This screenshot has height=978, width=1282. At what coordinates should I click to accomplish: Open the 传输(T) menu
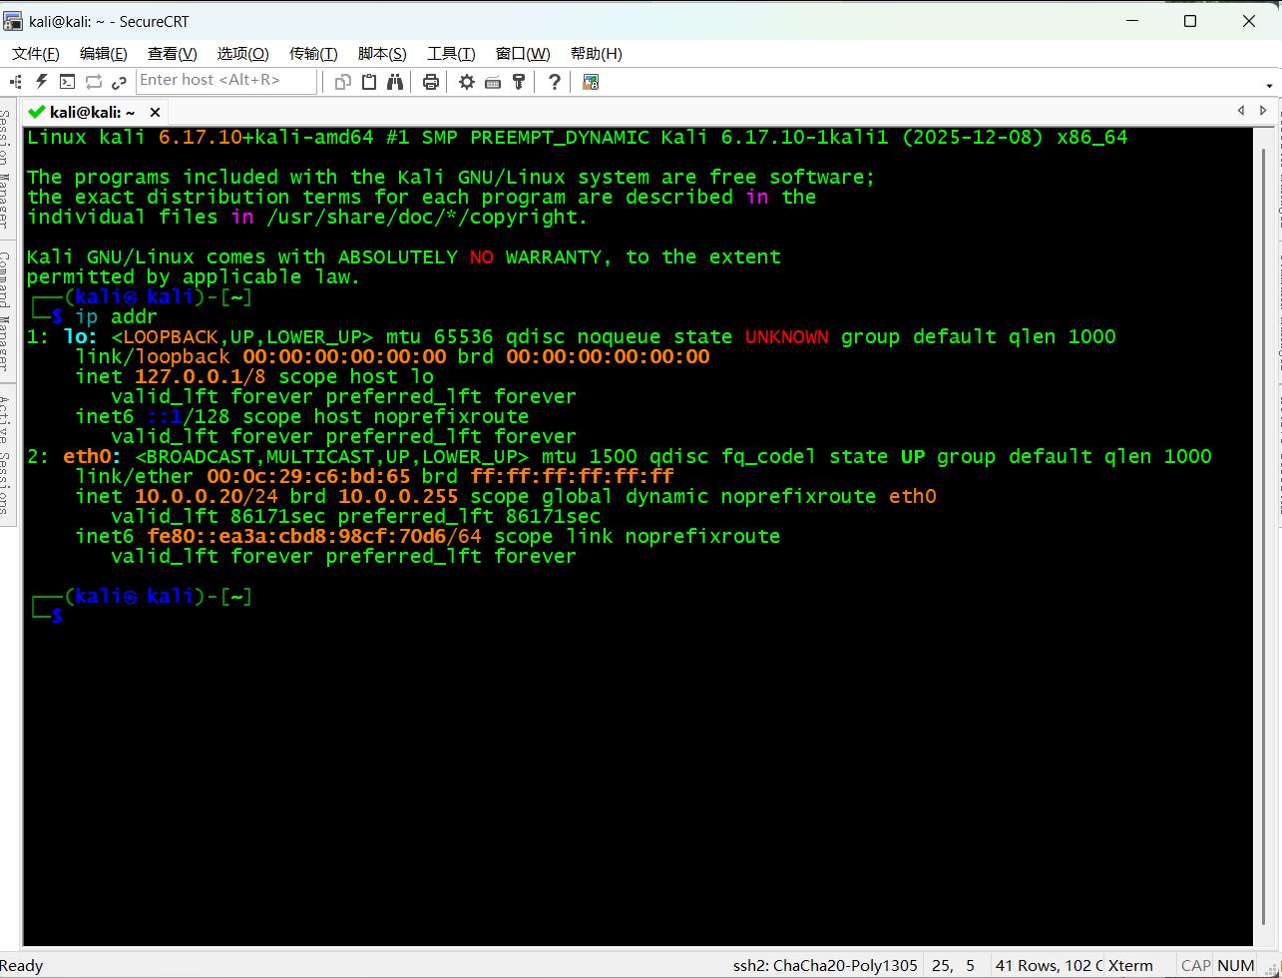point(312,53)
